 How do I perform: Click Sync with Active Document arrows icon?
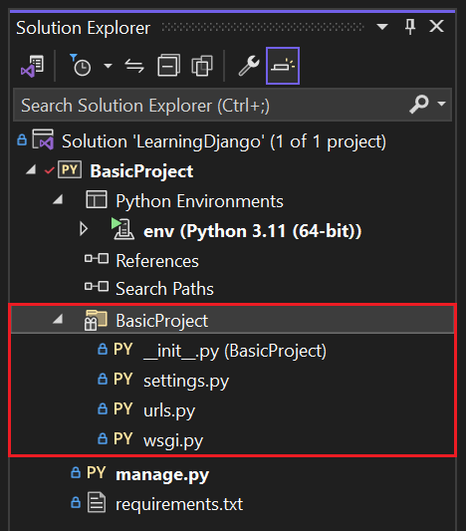click(x=134, y=66)
